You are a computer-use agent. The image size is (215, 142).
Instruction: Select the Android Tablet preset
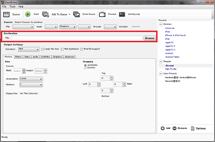click(x=172, y=57)
